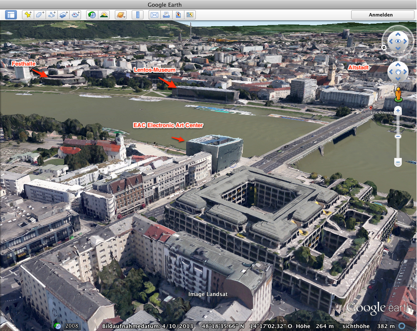Look left with the eye joystick arrow

pyautogui.click(x=391, y=41)
